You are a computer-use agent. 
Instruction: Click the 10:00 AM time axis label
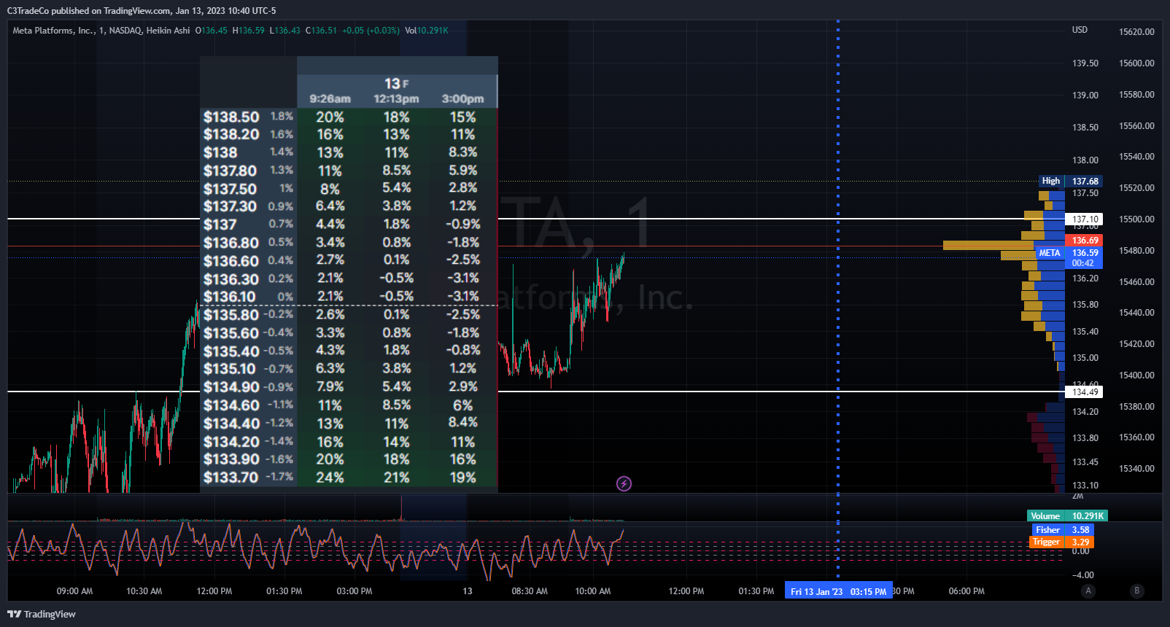point(593,591)
